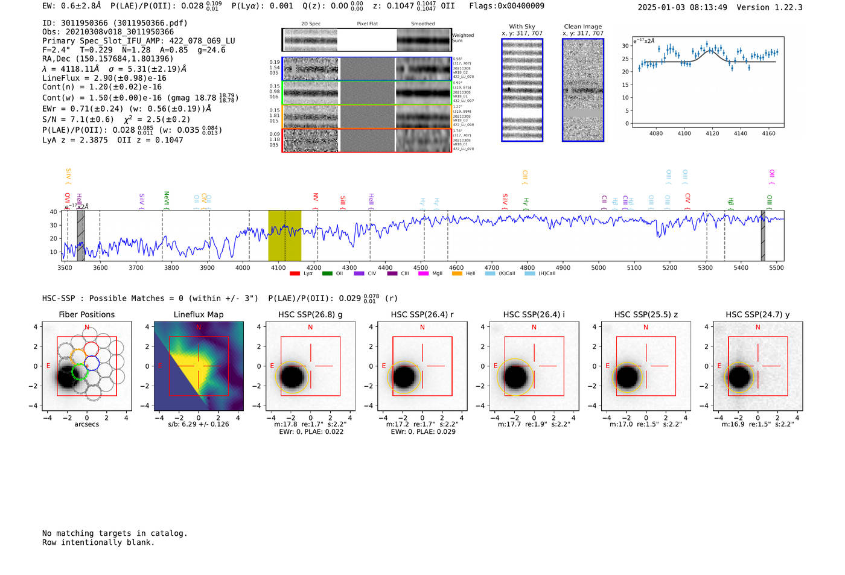845x575 pixels.
Task: Open the HSC SSP(24.7) y image
Action: (x=757, y=366)
